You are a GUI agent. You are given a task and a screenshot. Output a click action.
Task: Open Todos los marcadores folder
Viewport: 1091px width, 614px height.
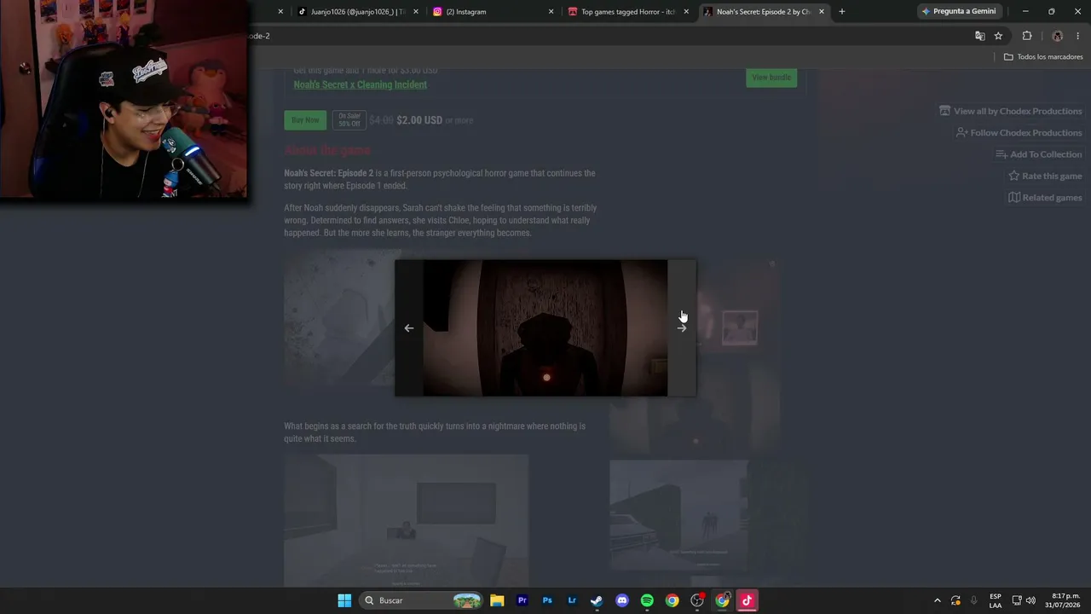pos(1043,57)
